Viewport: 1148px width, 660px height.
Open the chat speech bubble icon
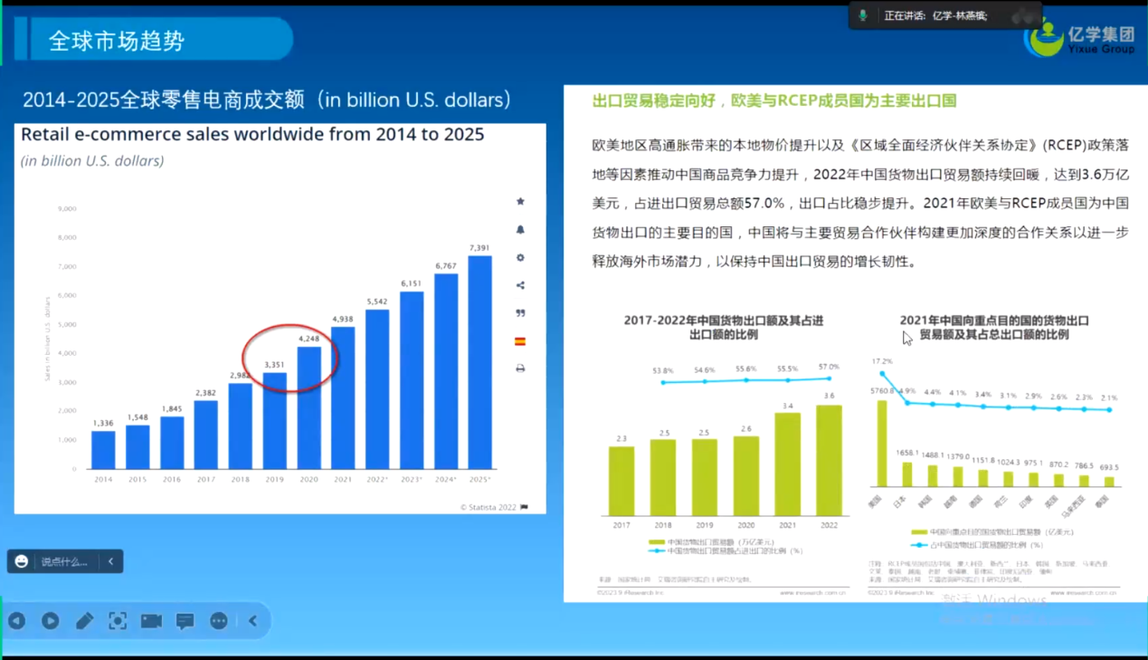click(185, 620)
